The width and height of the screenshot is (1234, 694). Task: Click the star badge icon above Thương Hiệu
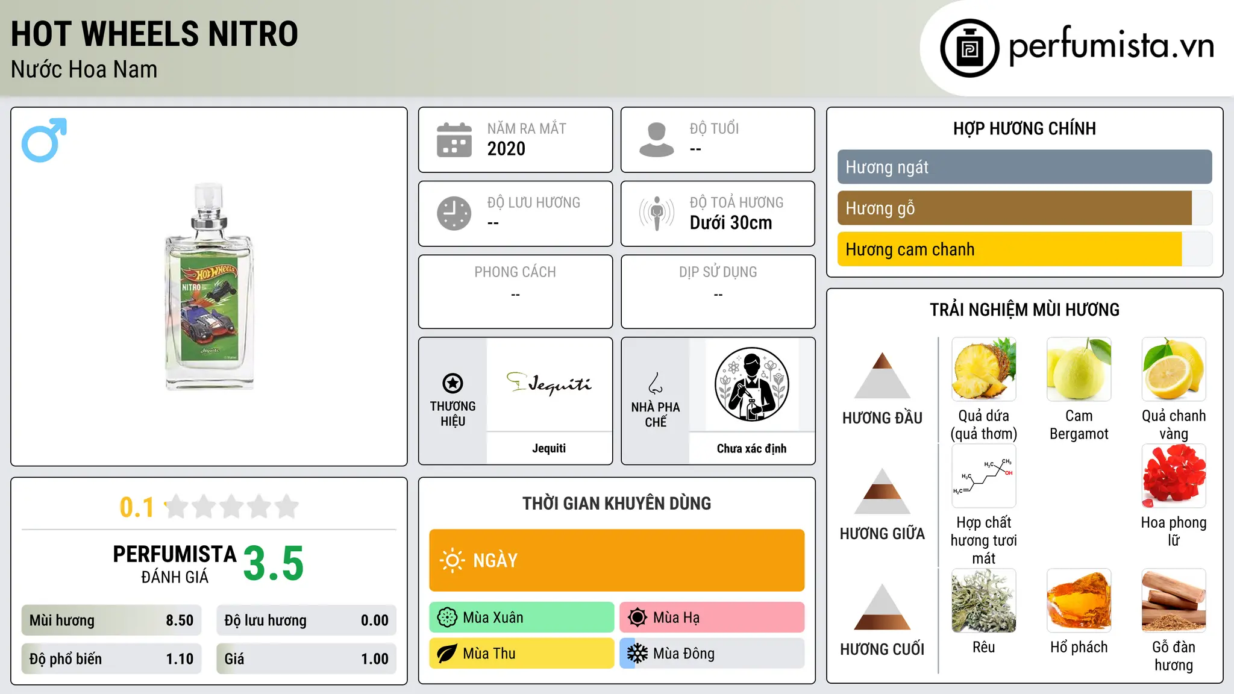pos(453,383)
